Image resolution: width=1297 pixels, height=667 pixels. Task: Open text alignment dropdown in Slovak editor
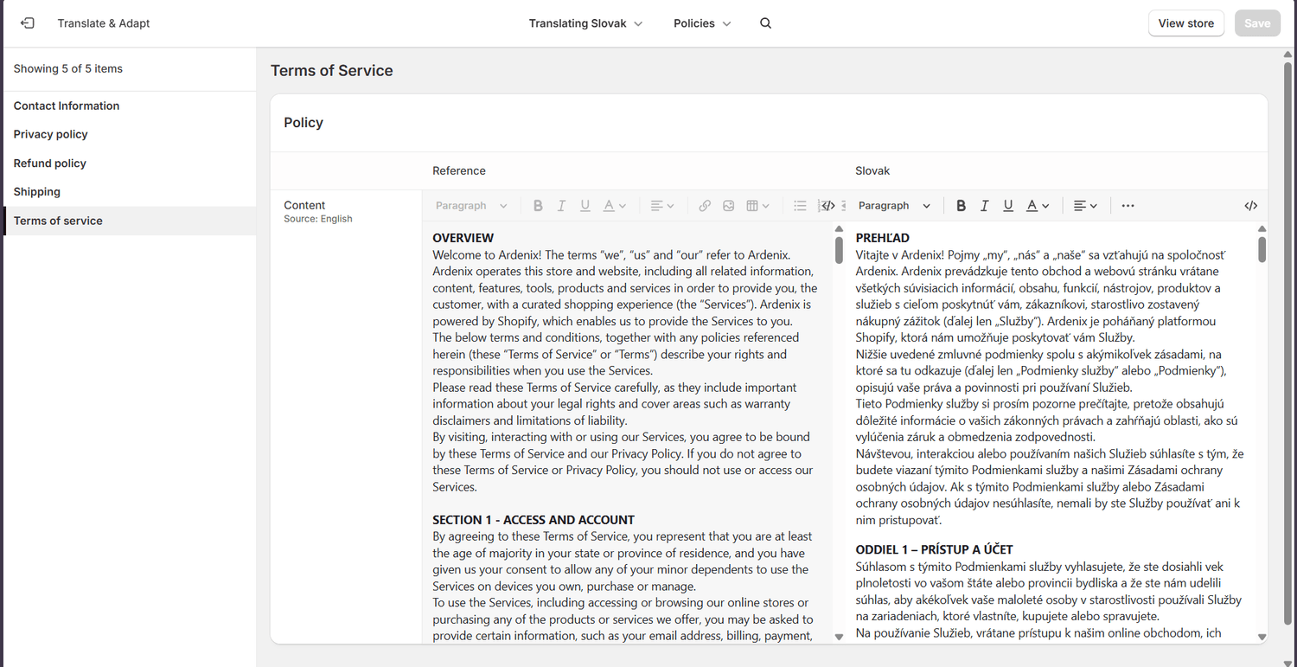(1085, 206)
